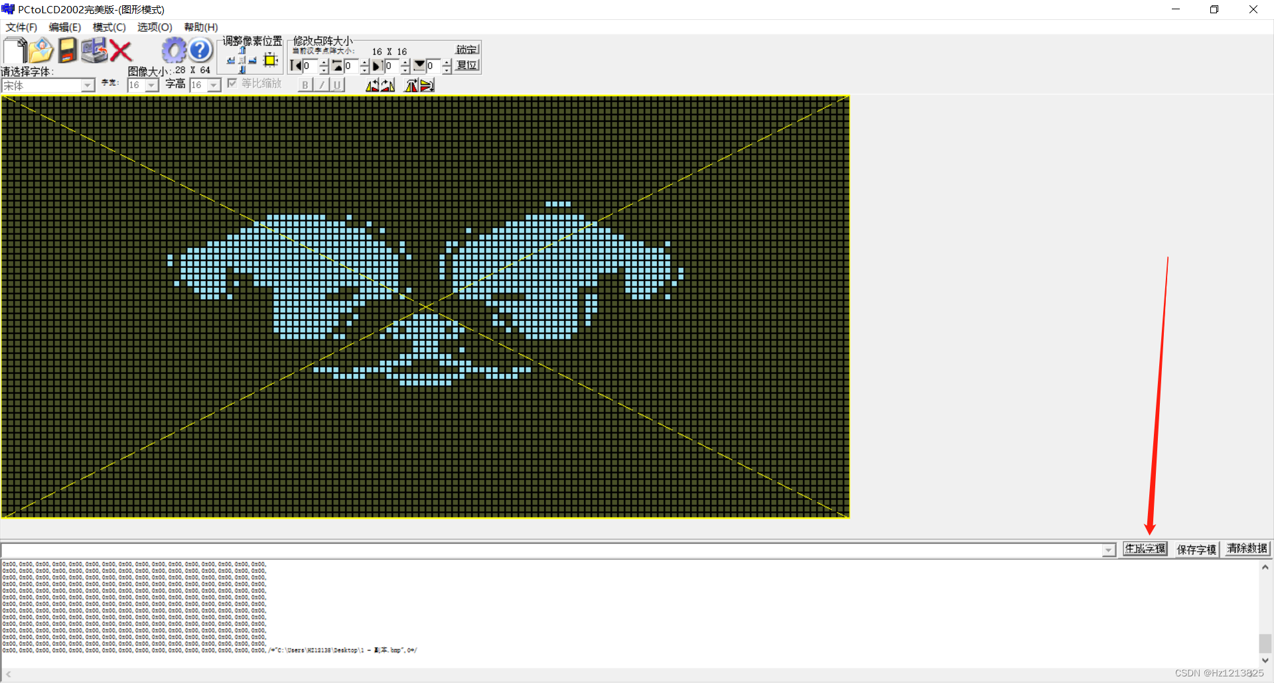Open the 文件(F) menu
The height and width of the screenshot is (683, 1274).
(21, 27)
